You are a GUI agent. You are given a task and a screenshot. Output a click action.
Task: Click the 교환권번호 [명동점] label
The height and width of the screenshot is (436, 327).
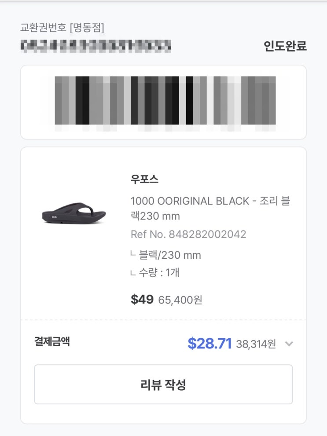pos(62,28)
